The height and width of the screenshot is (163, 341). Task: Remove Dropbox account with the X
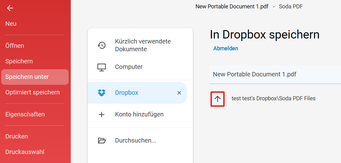click(x=179, y=93)
